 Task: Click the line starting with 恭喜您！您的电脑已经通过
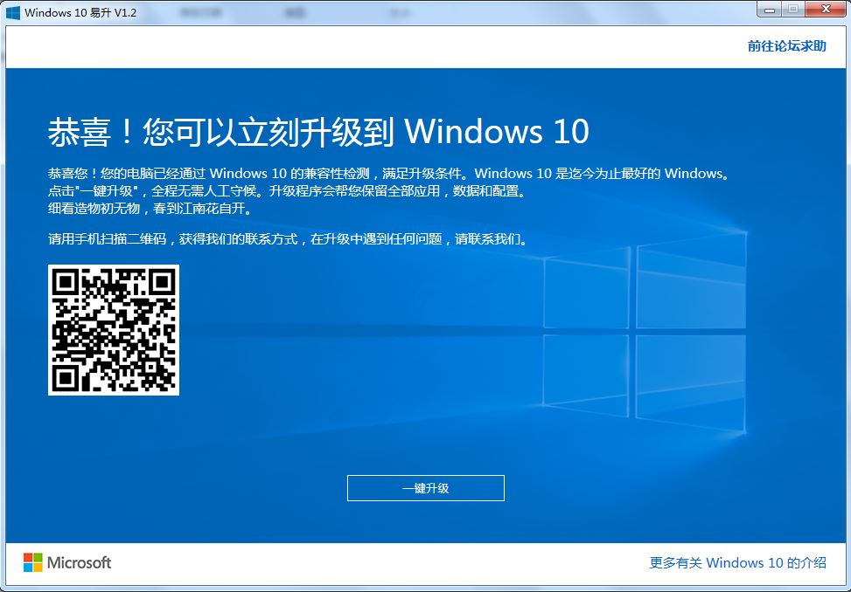[387, 173]
